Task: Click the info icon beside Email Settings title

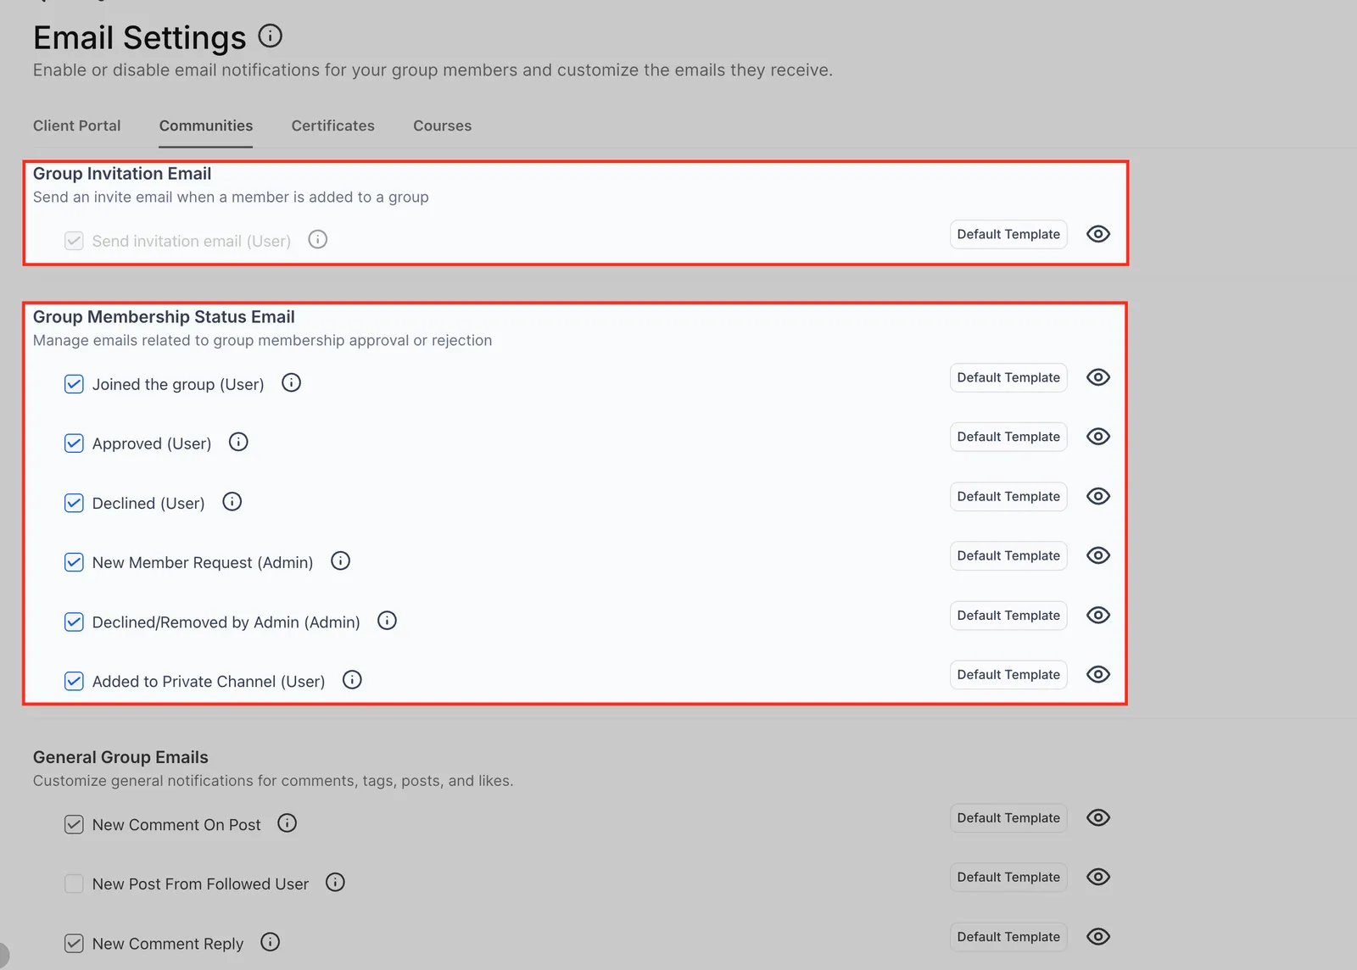Action: [270, 36]
